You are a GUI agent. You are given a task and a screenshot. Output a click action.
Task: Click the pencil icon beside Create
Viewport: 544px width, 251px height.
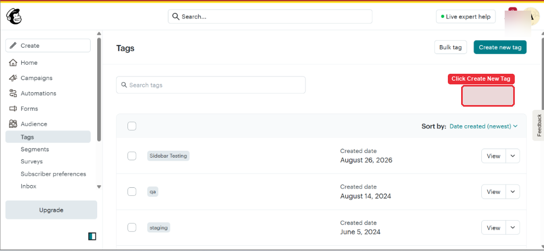(x=13, y=46)
